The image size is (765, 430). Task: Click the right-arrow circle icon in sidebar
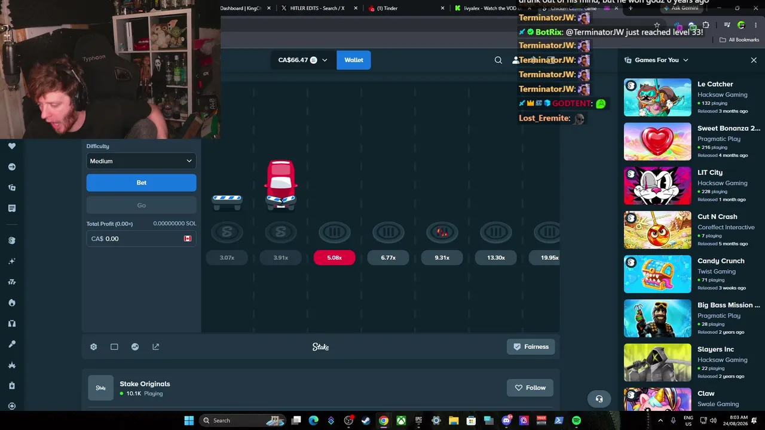[x=12, y=167]
